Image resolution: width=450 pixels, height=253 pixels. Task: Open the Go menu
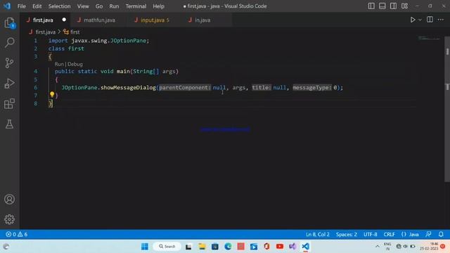(x=99, y=6)
